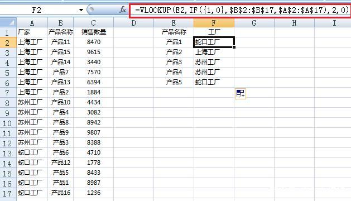Click cell C13 with value 4710
The width and height of the screenshot is (351, 201).
[94, 152]
